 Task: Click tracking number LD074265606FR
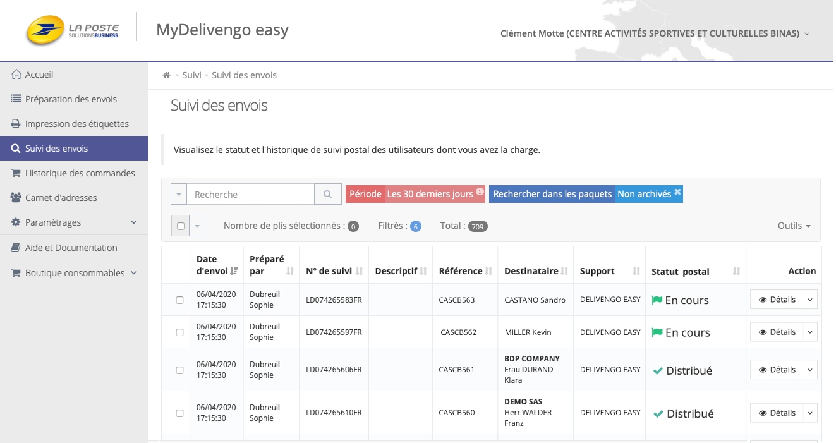point(334,370)
